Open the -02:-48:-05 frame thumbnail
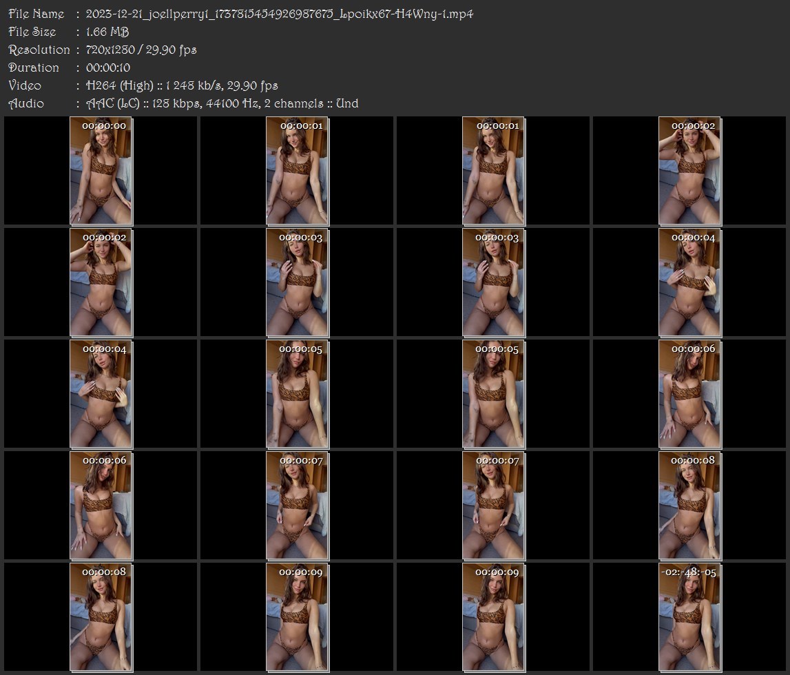This screenshot has height=675, width=790. pyautogui.click(x=689, y=617)
